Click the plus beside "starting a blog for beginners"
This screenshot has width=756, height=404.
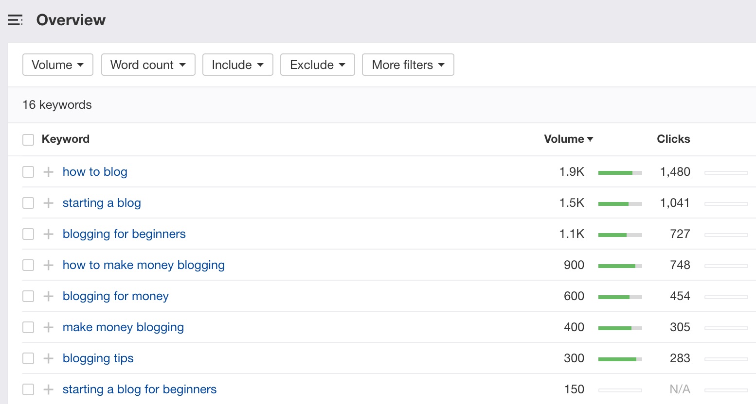[48, 389]
